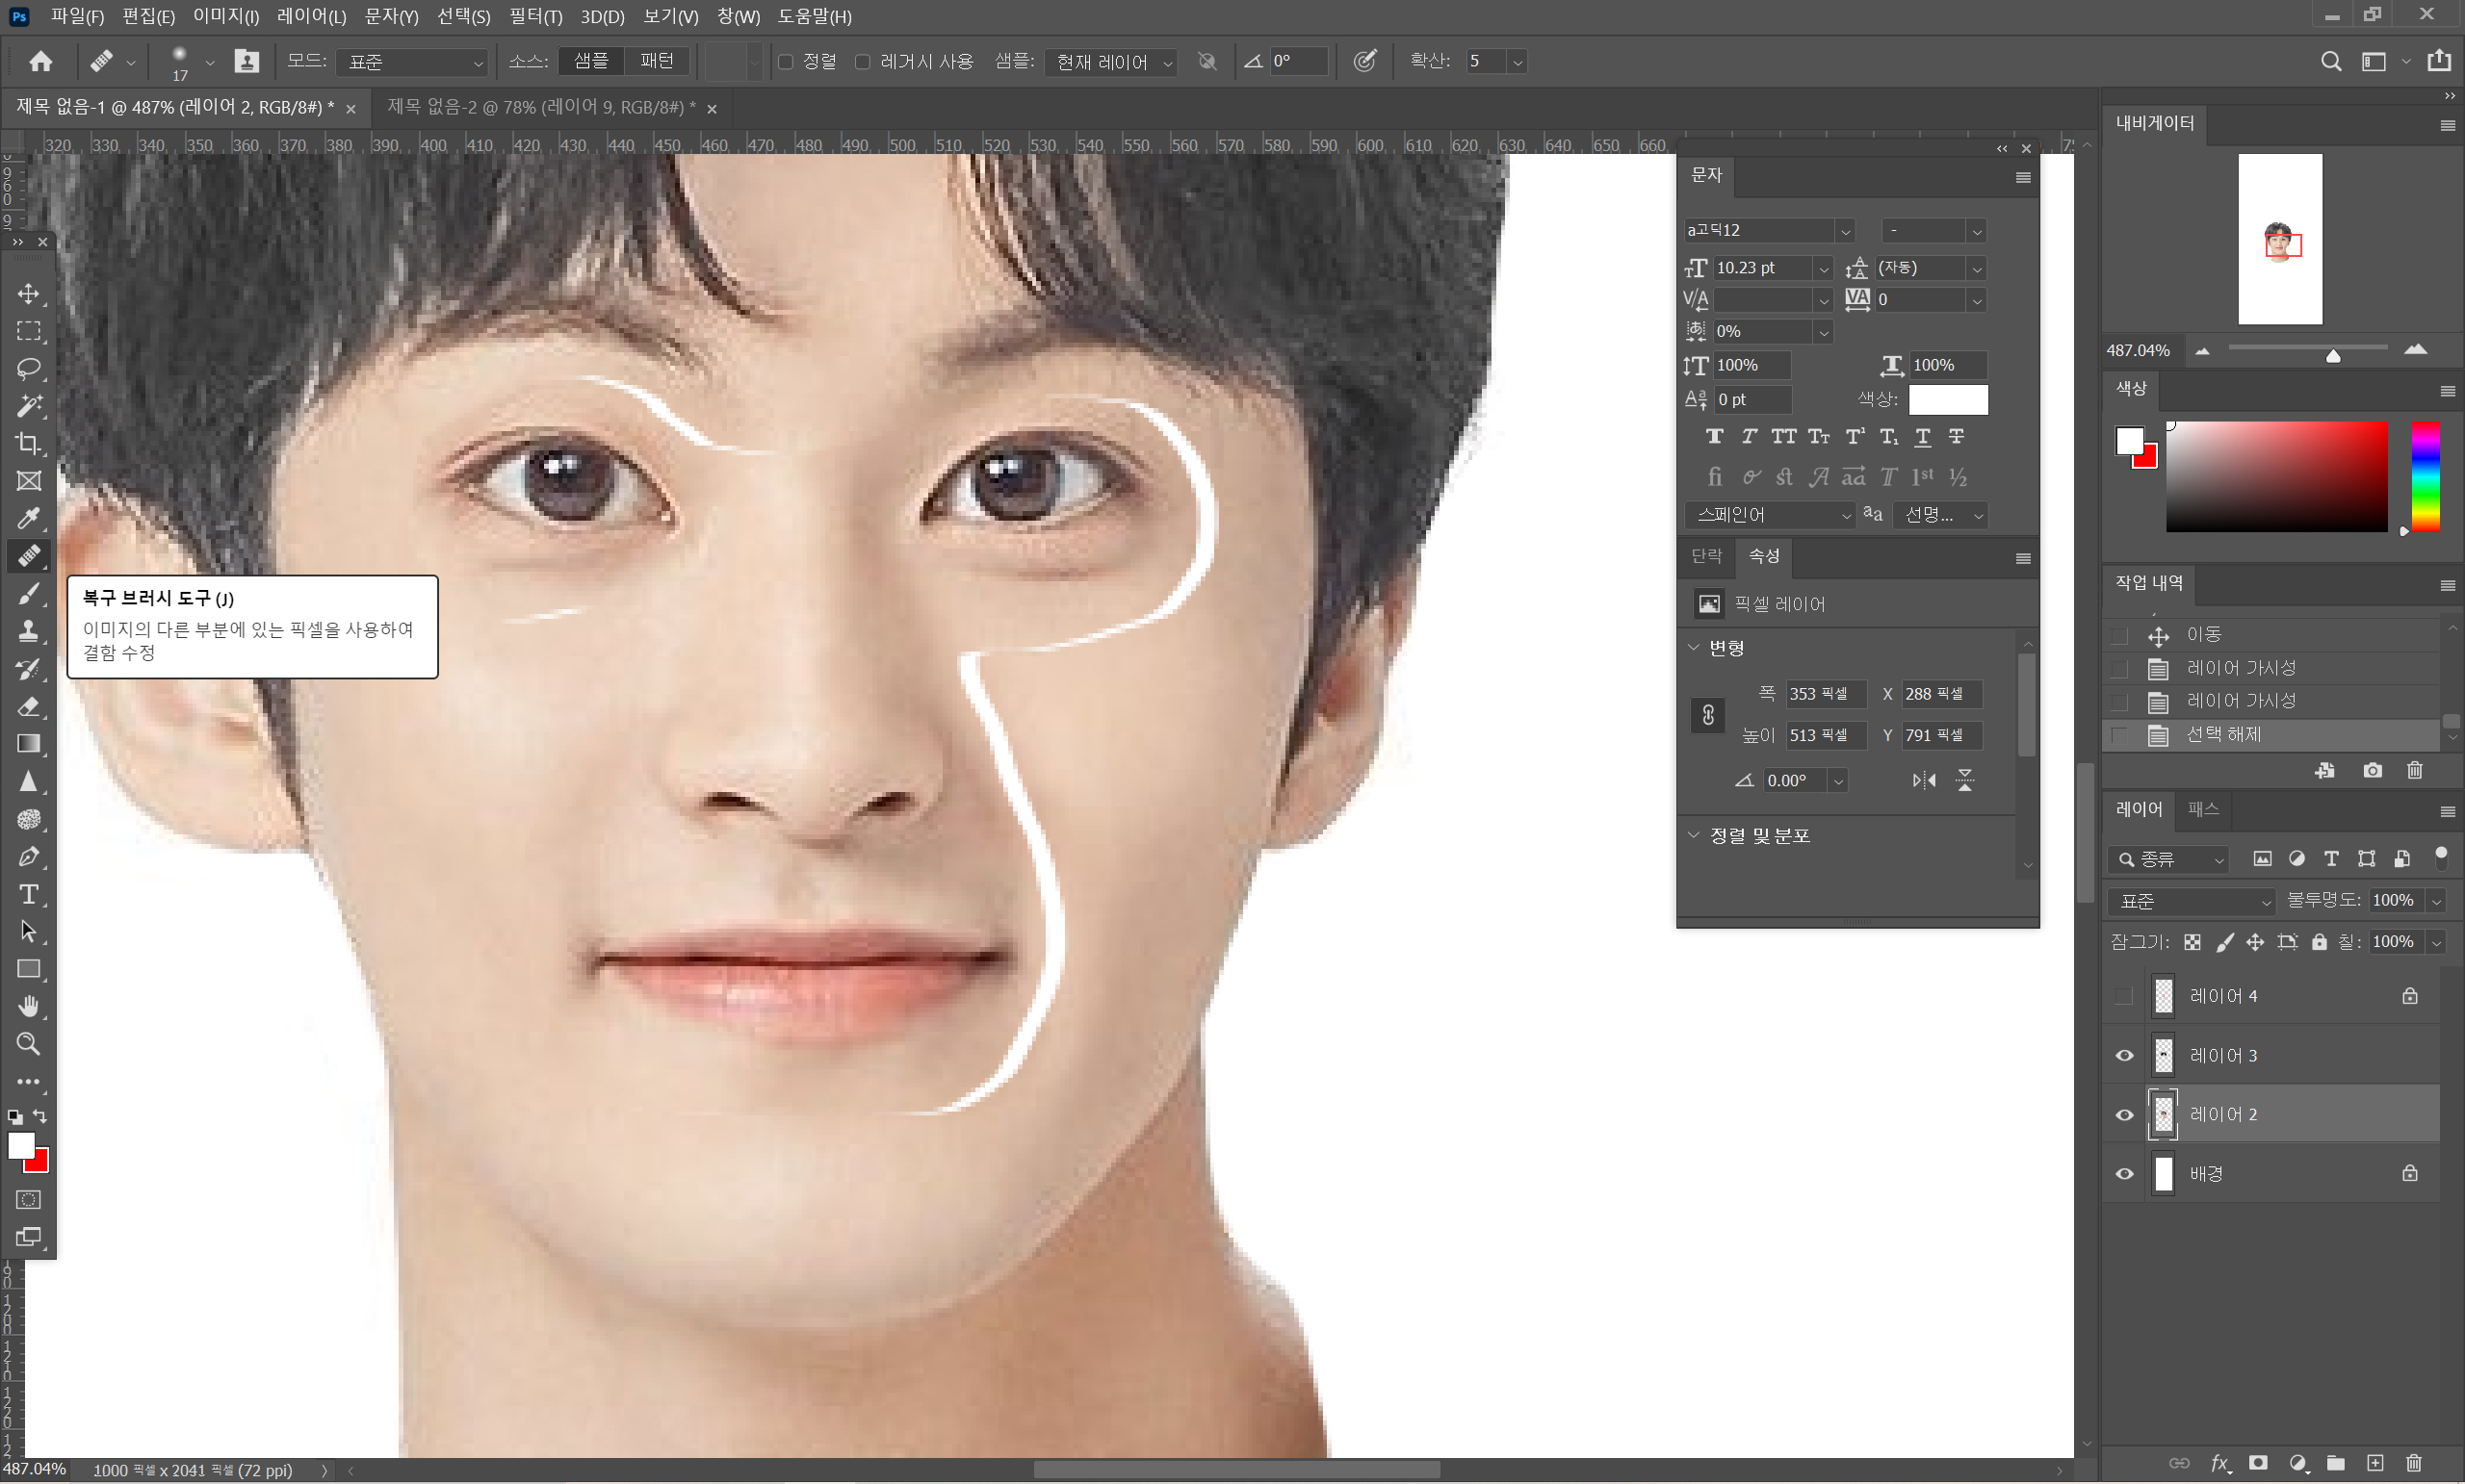Viewport: 2465px width, 1484px height.
Task: Activate the Zoom tool
Action: tap(29, 1044)
